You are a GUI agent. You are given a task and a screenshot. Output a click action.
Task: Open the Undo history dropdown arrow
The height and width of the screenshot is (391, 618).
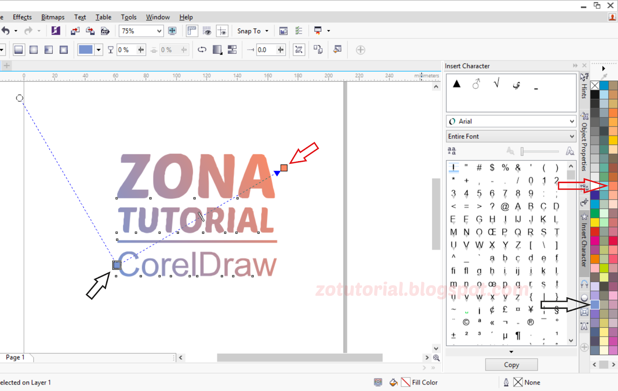[16, 31]
